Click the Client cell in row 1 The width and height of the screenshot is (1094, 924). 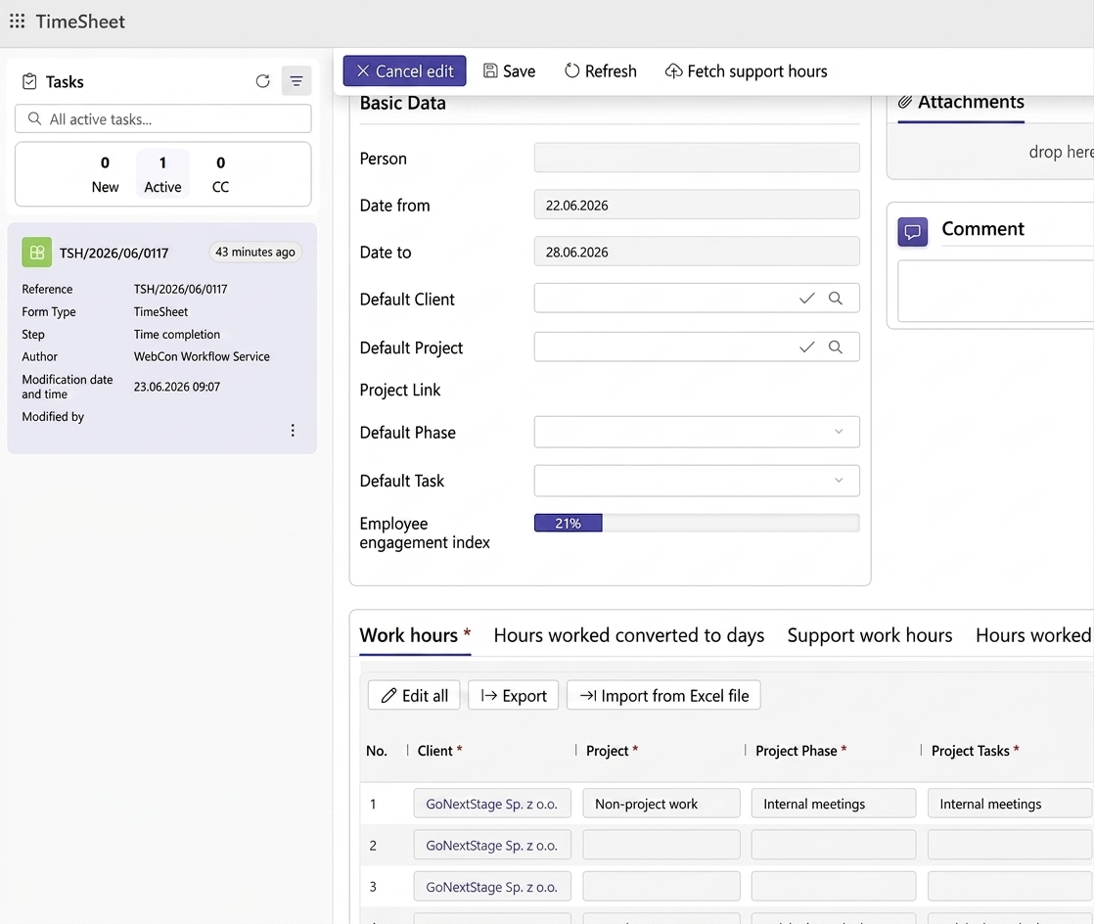492,804
